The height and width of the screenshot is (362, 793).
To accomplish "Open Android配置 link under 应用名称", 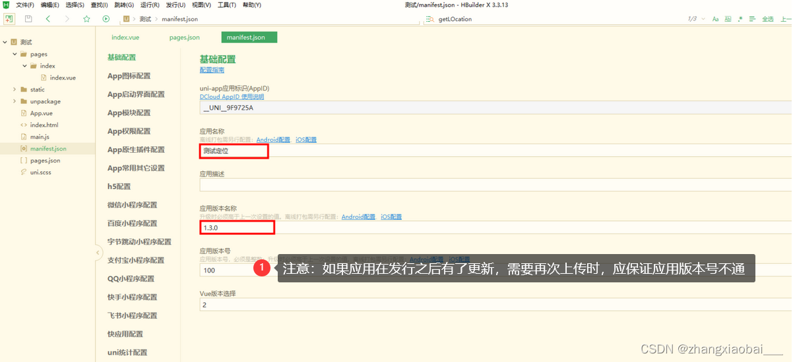I will [x=273, y=140].
